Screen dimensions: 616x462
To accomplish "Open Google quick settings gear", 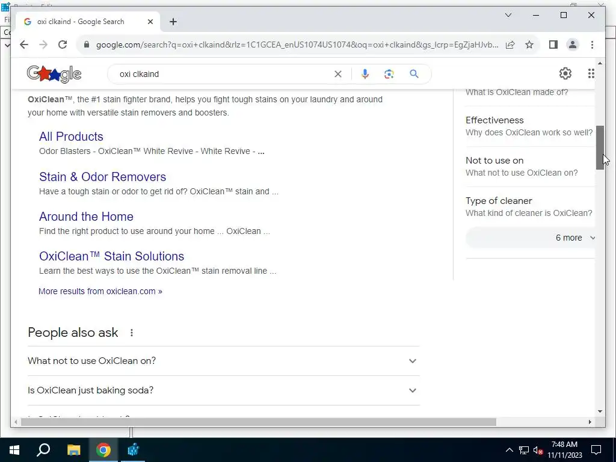I will click(565, 73).
